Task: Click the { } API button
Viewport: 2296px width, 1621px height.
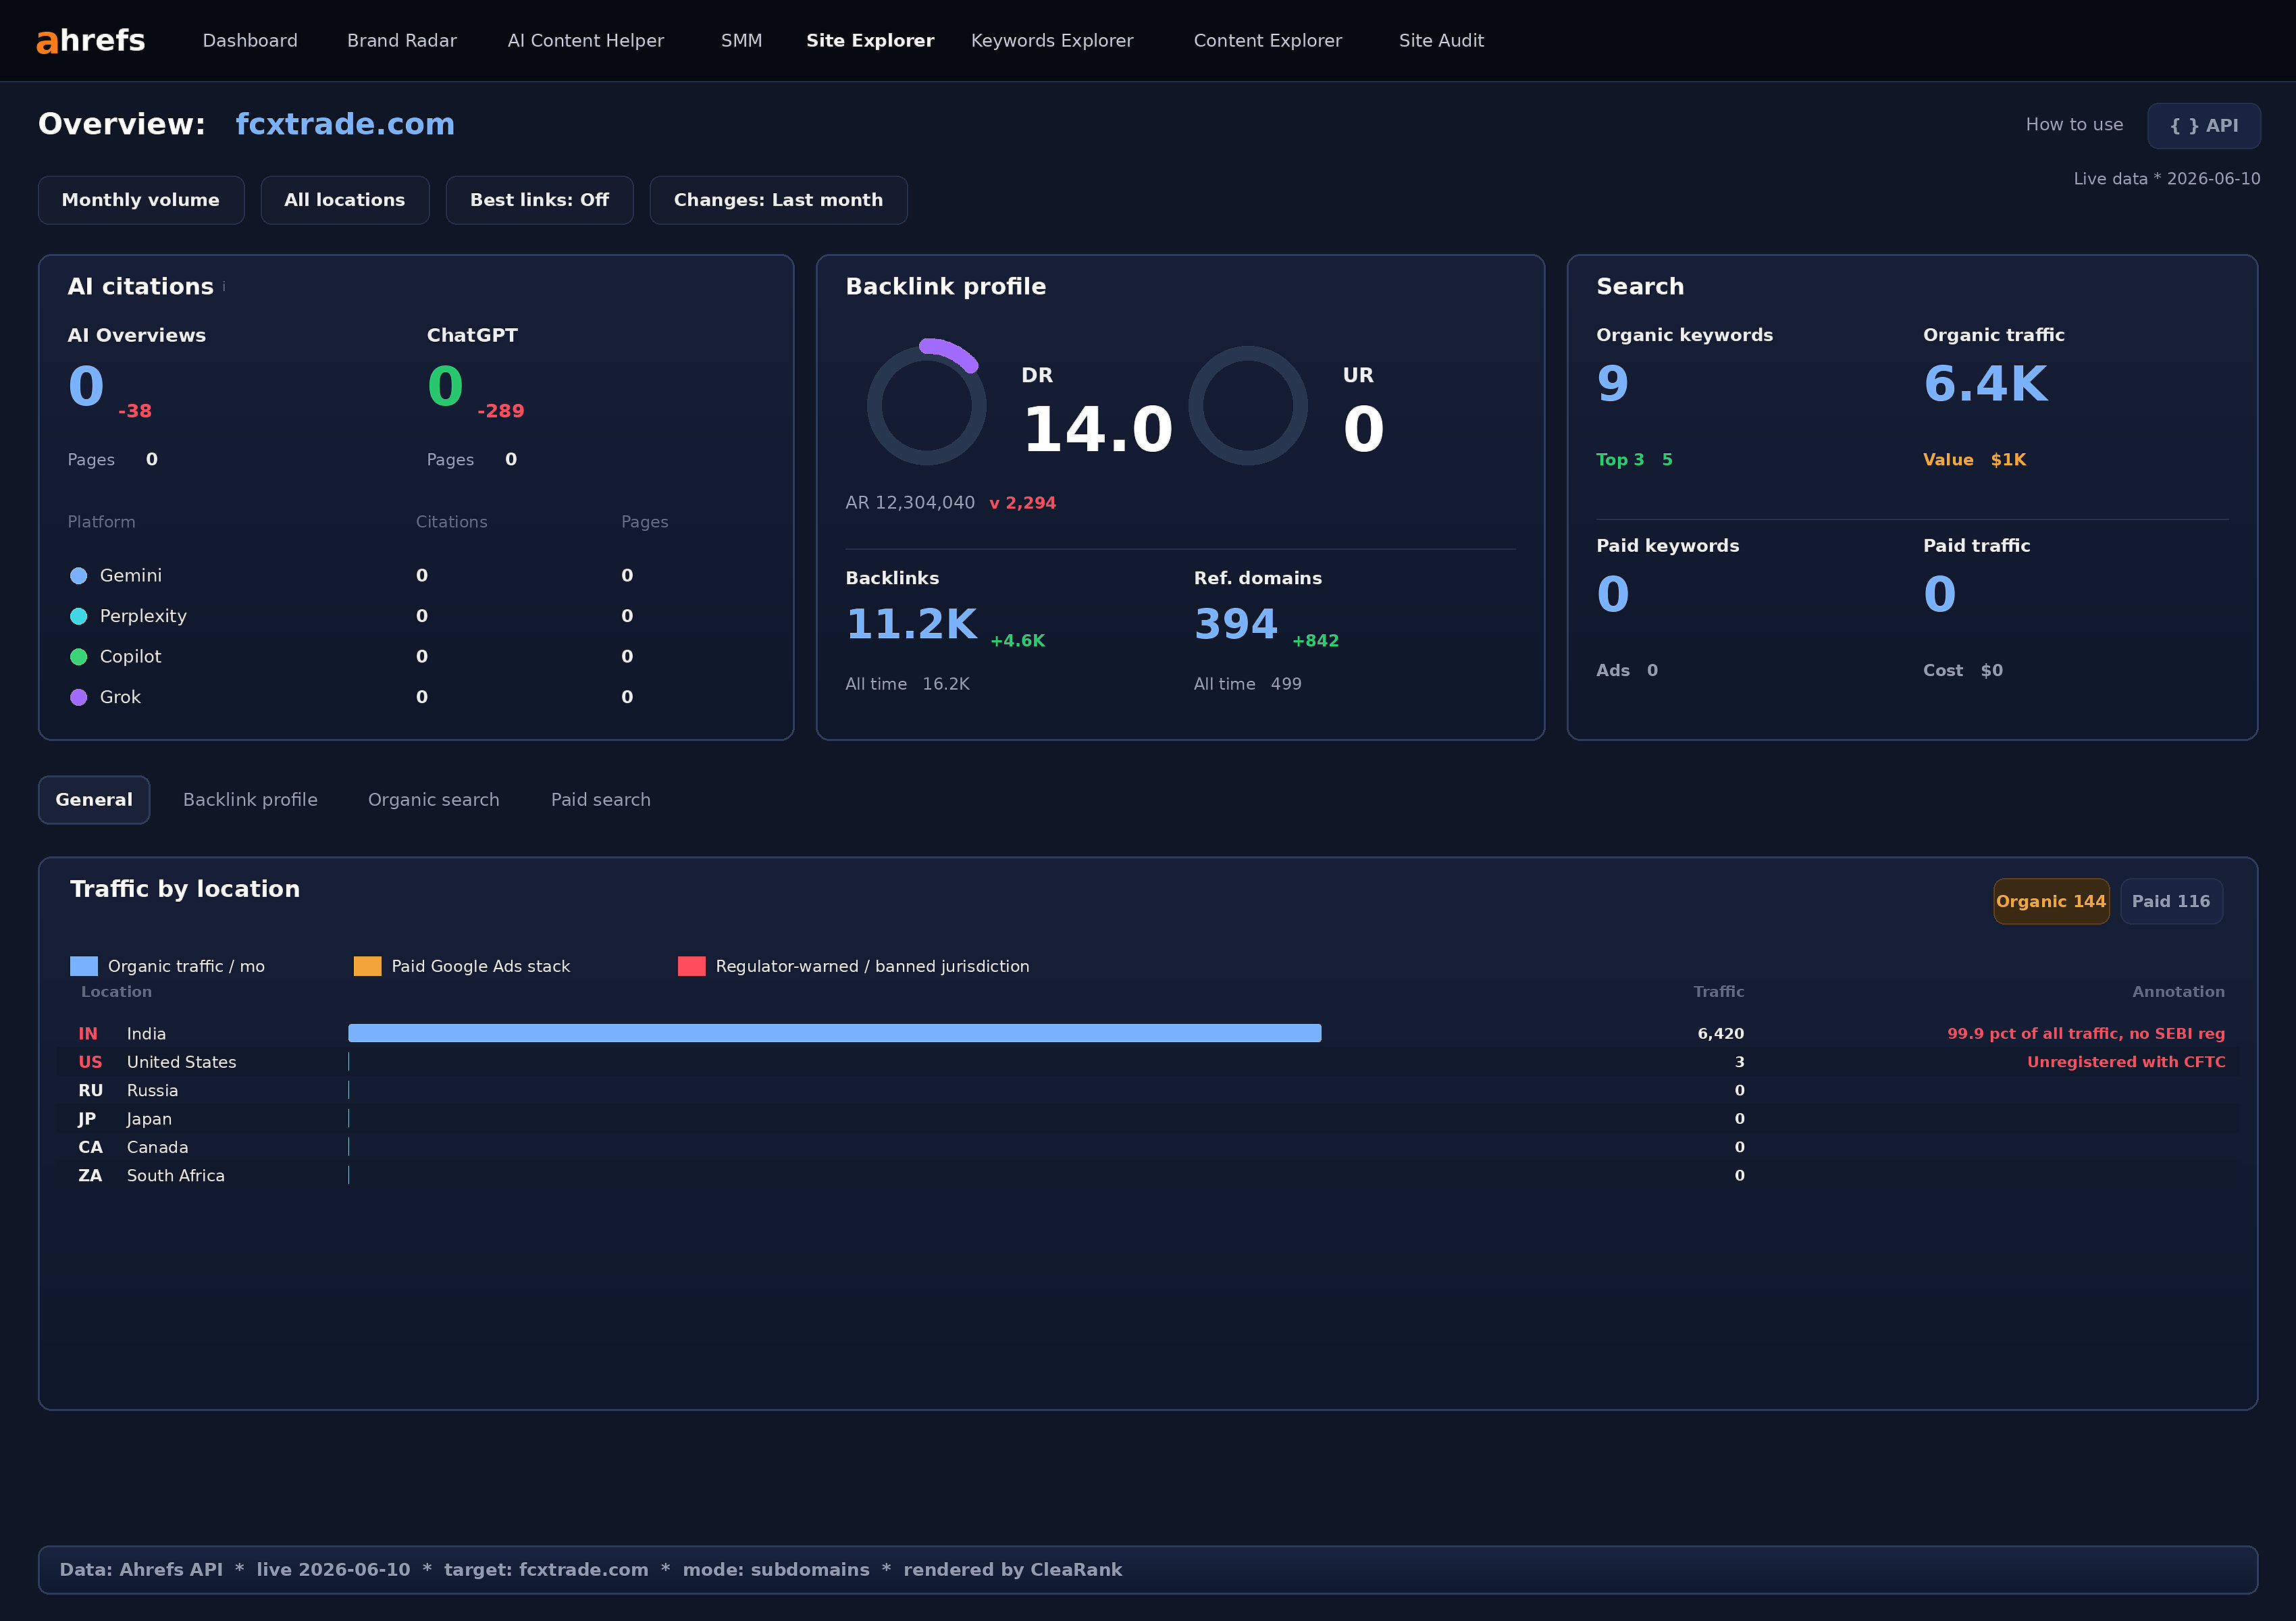Action: click(2204, 126)
